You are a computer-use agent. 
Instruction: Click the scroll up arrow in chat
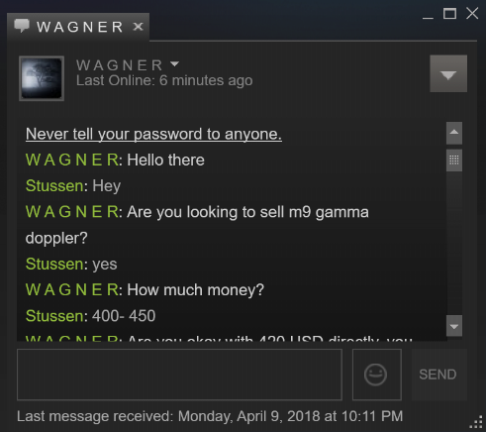454,133
